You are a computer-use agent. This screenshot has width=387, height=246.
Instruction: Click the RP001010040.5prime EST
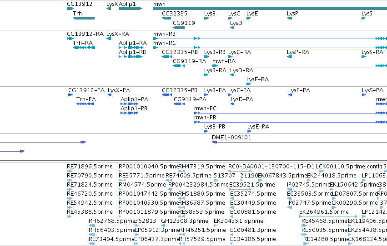click(120, 171)
